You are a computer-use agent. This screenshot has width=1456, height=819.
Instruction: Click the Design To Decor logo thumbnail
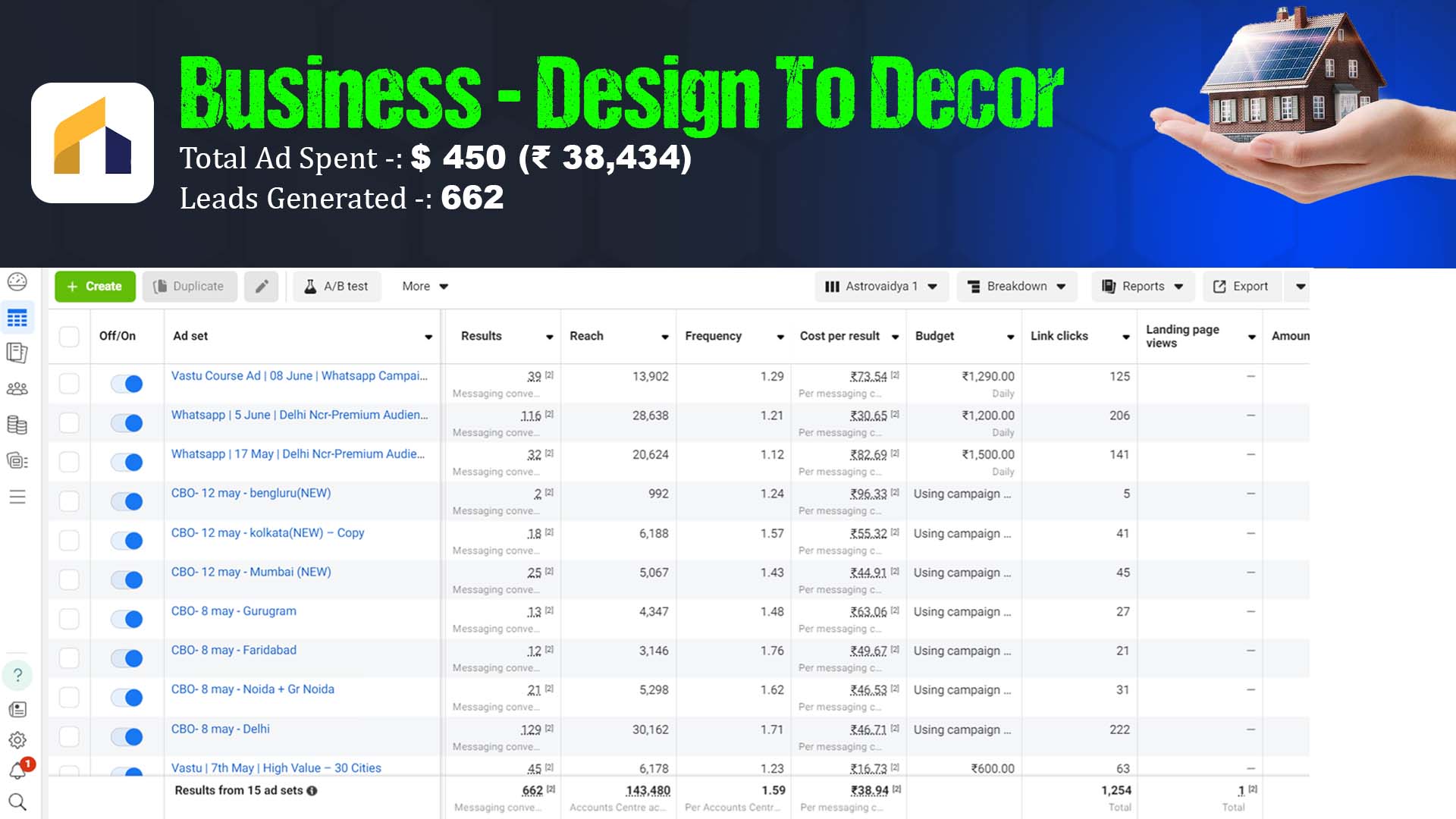click(x=93, y=143)
